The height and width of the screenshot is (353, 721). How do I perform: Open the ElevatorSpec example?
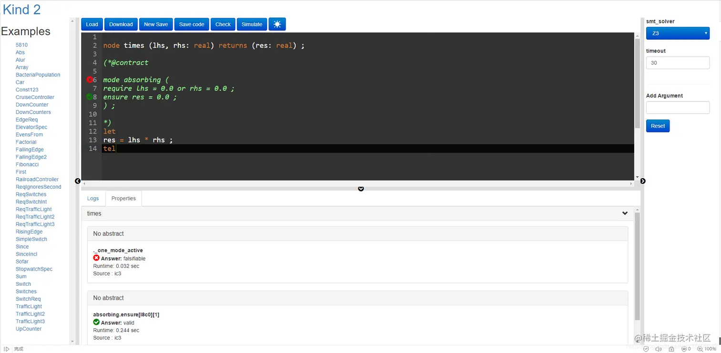coord(31,127)
